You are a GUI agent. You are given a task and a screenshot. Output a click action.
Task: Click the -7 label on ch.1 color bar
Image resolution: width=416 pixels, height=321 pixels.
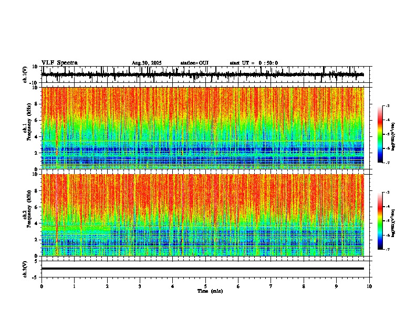(387, 163)
